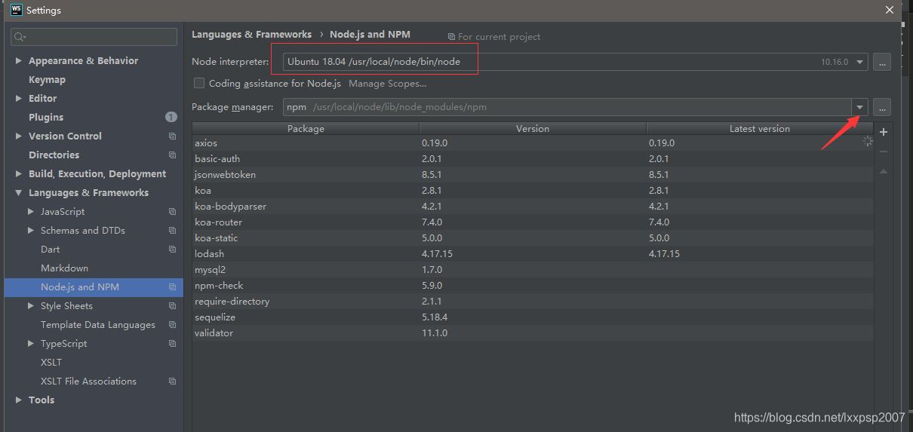Select the sequelize package row
Viewport: 913px width, 432px height.
coord(533,317)
